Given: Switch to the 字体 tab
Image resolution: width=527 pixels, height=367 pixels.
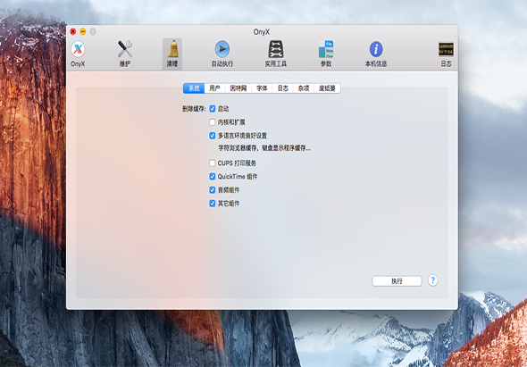Looking at the screenshot, I should (262, 88).
